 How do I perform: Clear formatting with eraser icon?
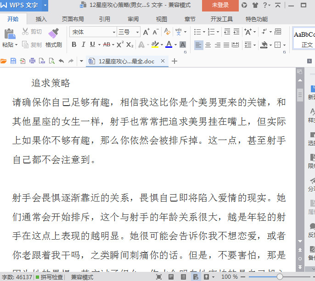tap(167, 32)
